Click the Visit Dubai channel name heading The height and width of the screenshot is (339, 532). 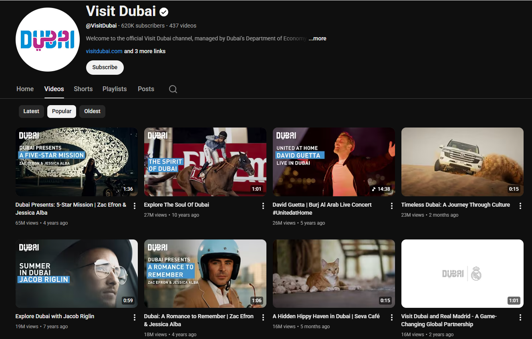(x=121, y=11)
